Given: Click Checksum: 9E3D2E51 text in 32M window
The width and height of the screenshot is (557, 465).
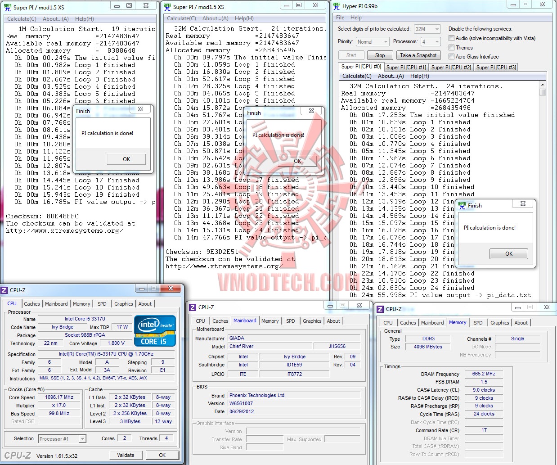Looking at the screenshot, I should pyautogui.click(x=202, y=252).
